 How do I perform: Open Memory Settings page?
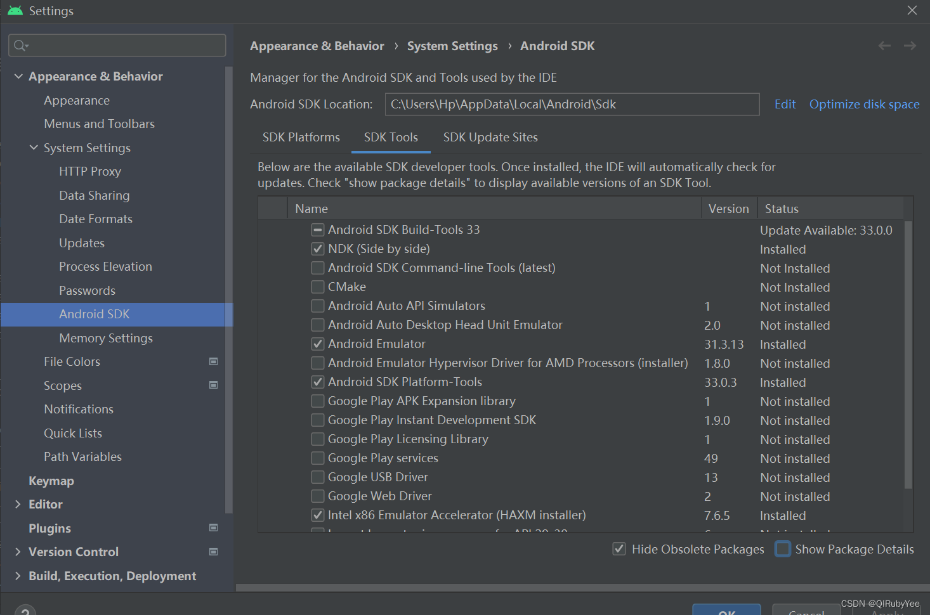106,338
